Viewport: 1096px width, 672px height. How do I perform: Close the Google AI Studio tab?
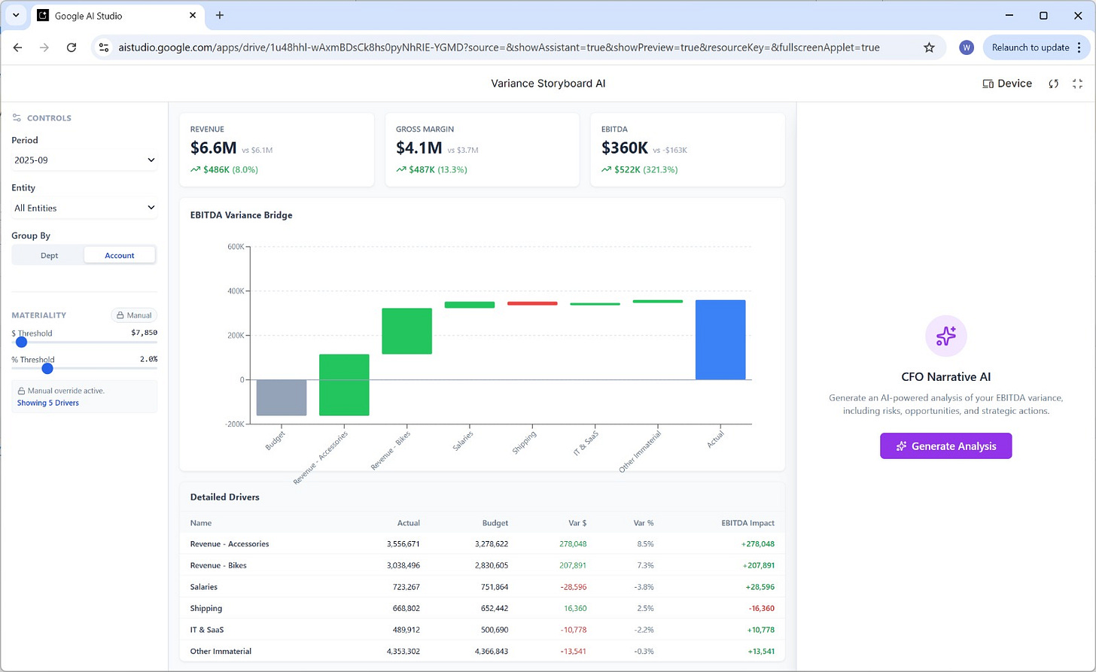193,15
